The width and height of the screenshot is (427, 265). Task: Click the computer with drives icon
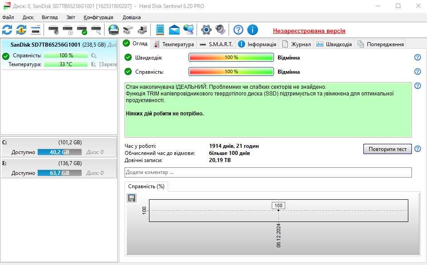tap(142, 30)
